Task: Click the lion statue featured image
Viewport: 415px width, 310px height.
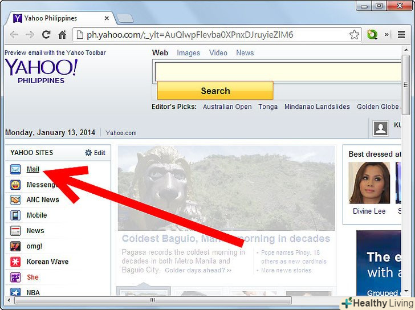Action: click(226, 188)
